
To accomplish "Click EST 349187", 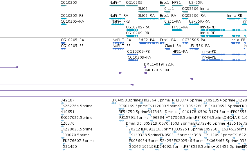I will tap(62, 103).
